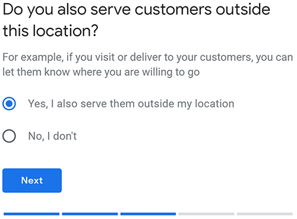Click the "let them know where you are willing" text
This screenshot has width=297, height=219.
[x=101, y=72]
